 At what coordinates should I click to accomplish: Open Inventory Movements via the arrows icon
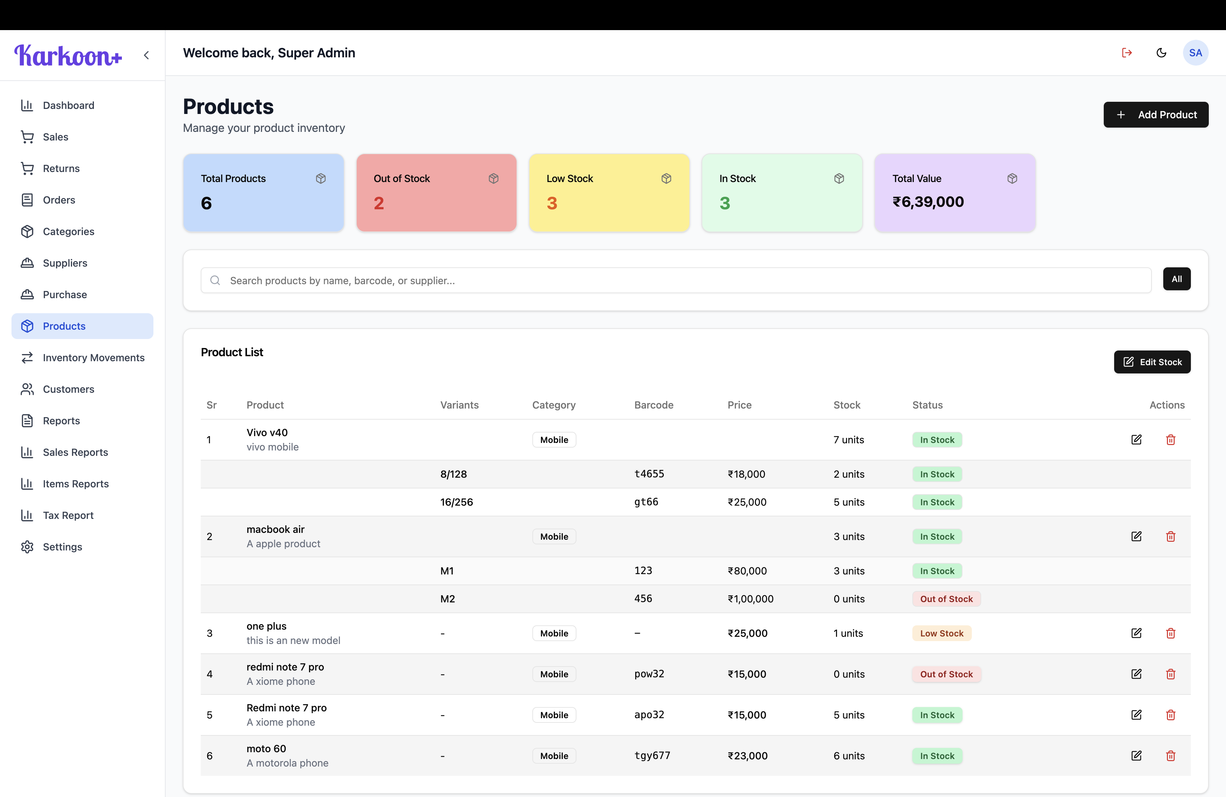coord(28,357)
